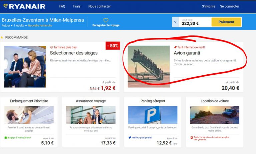Click Parking aéroport card title

153,101
